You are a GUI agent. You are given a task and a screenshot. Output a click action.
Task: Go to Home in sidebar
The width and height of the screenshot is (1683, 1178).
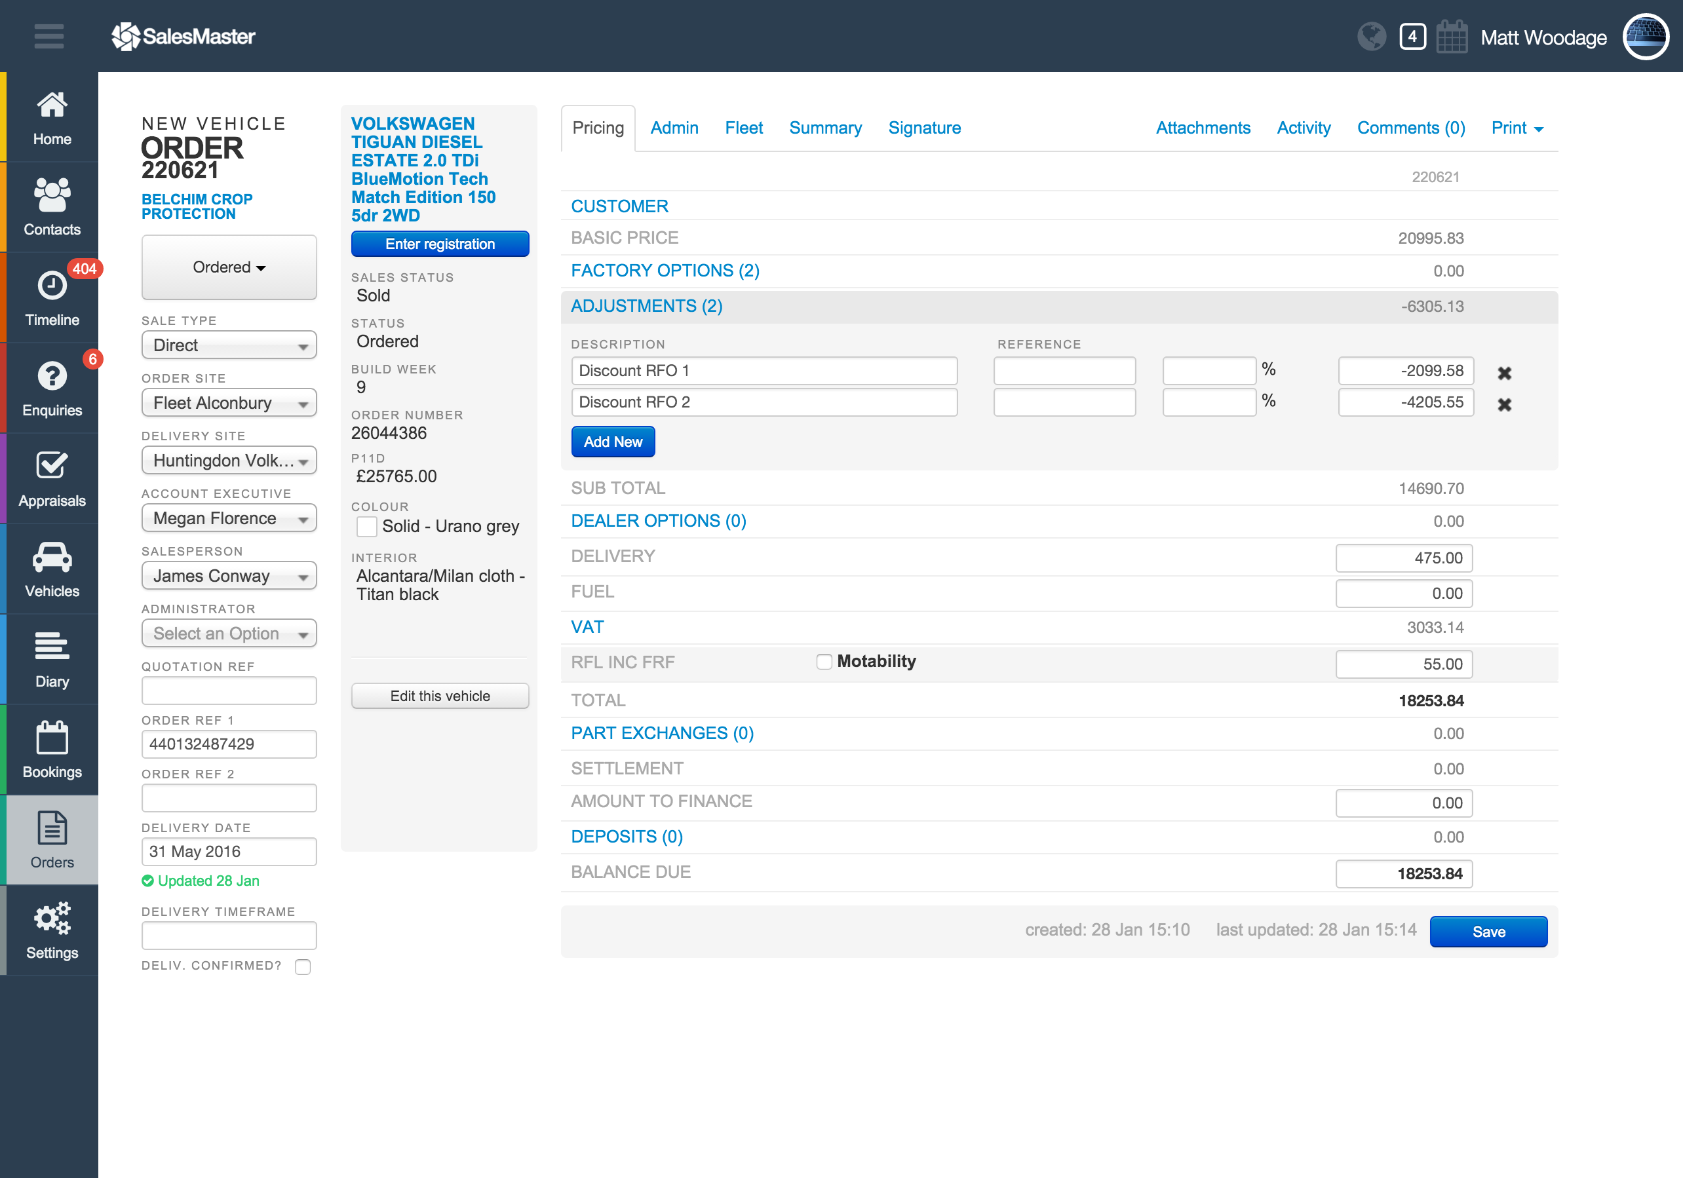pos(51,118)
